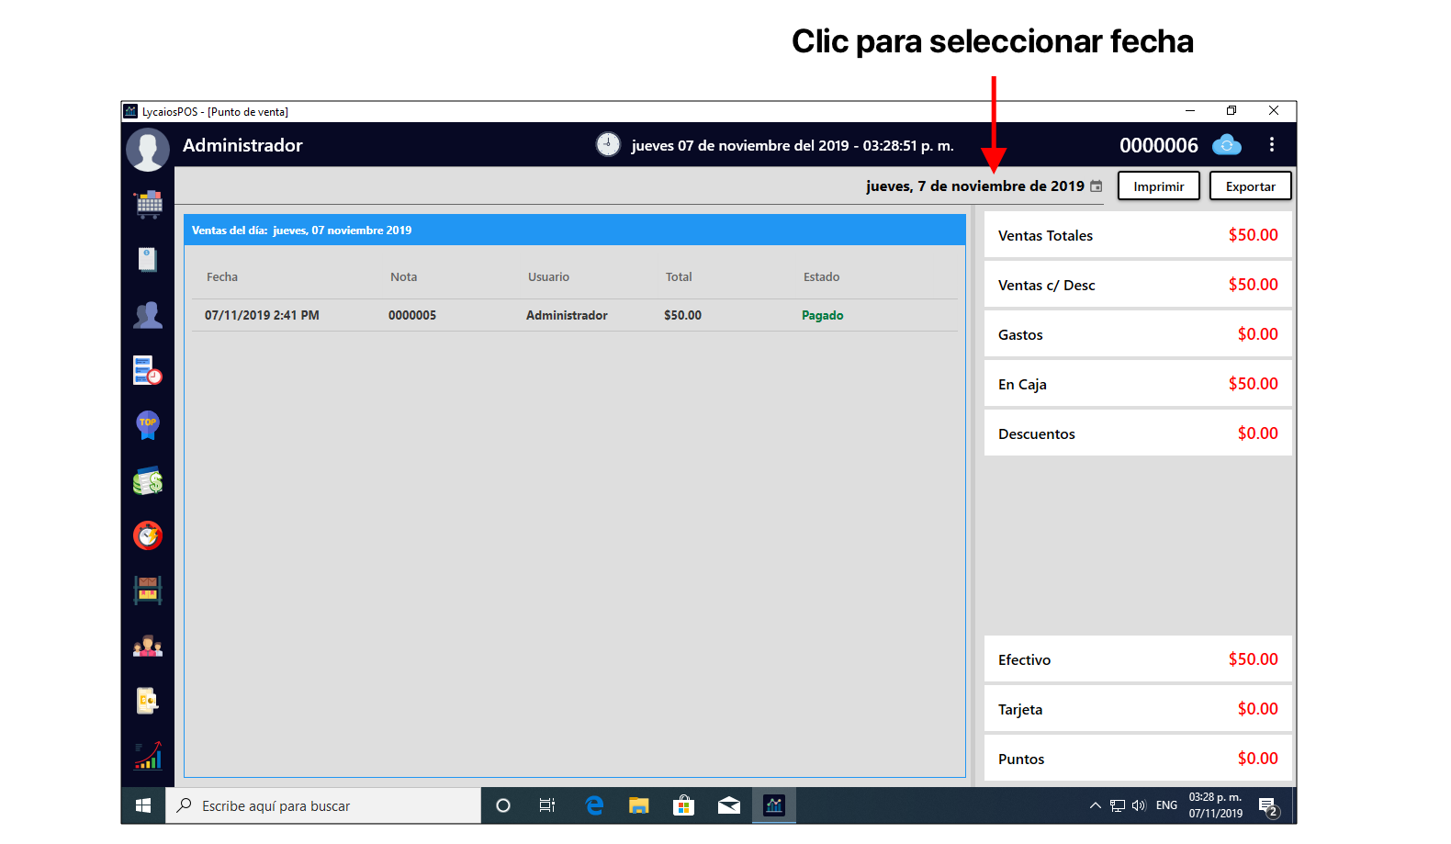The width and height of the screenshot is (1451, 844).
Task: Open Cortana circle icon on taskbar
Action: pyautogui.click(x=502, y=805)
